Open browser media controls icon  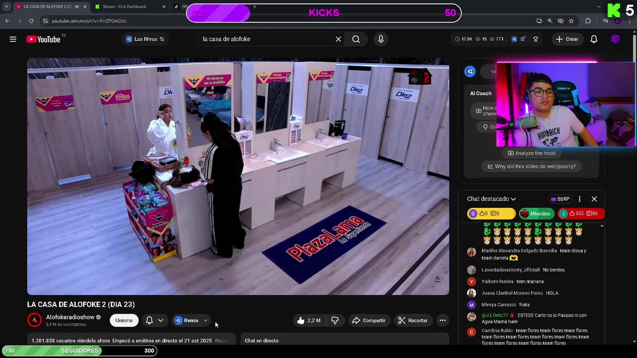(605, 21)
